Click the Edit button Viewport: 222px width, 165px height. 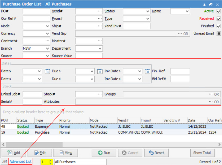[40, 153]
